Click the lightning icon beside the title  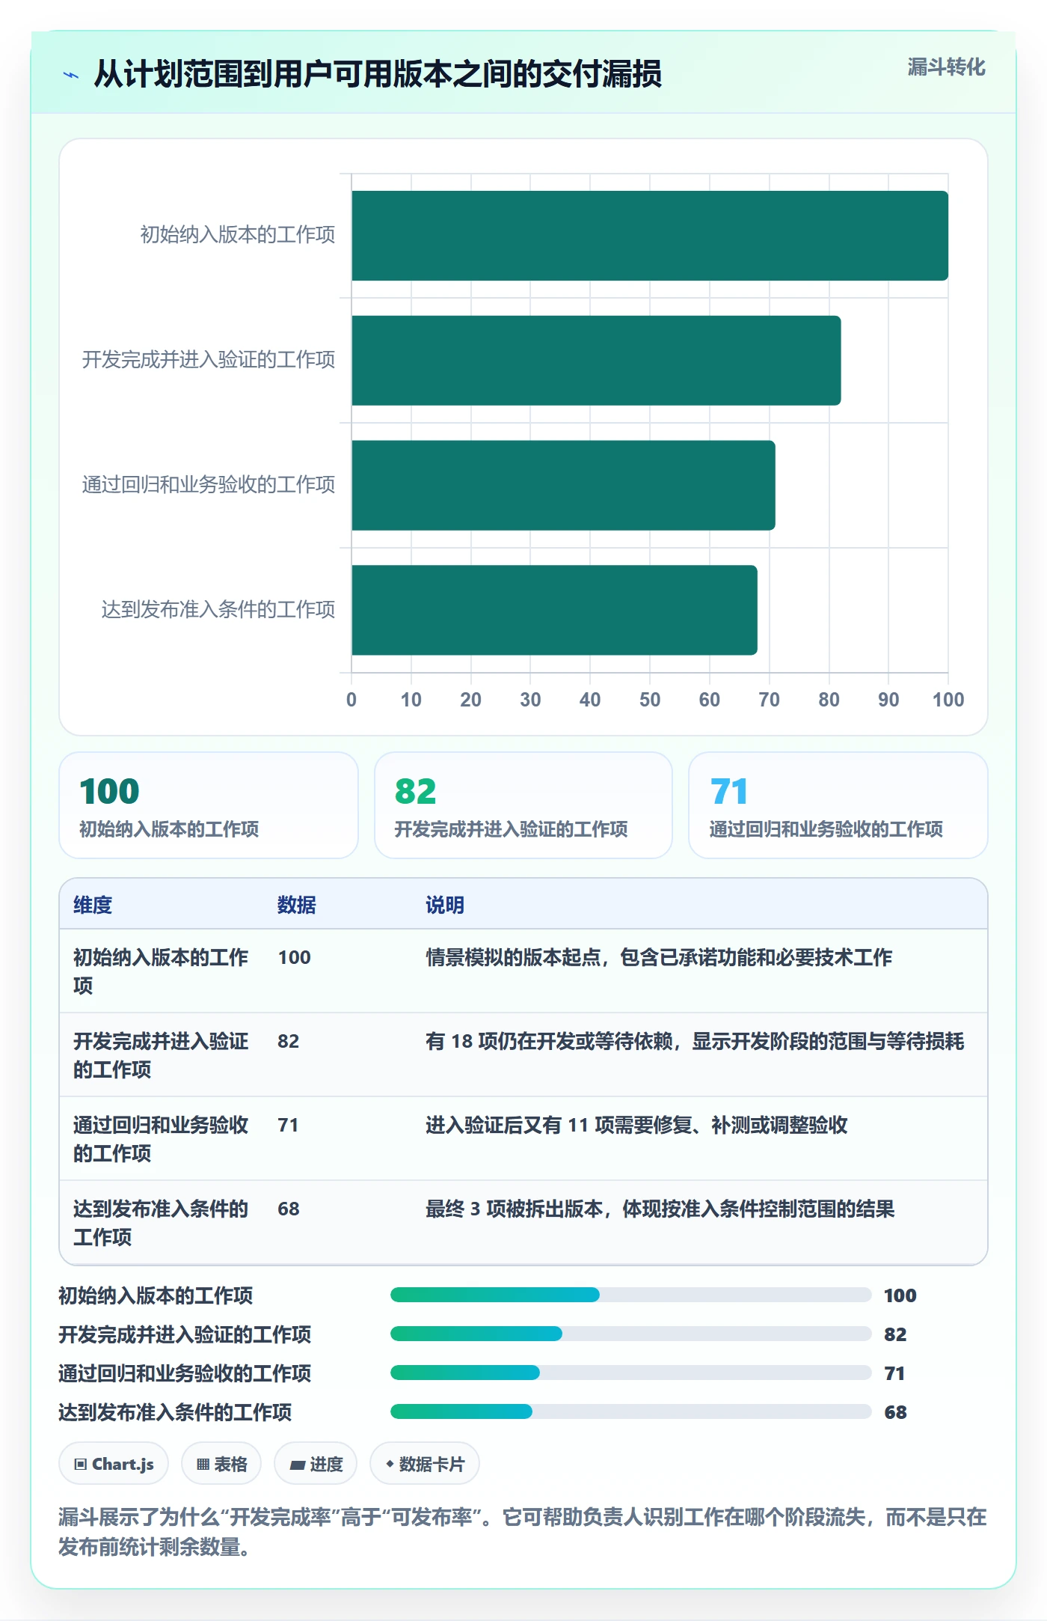70,75
